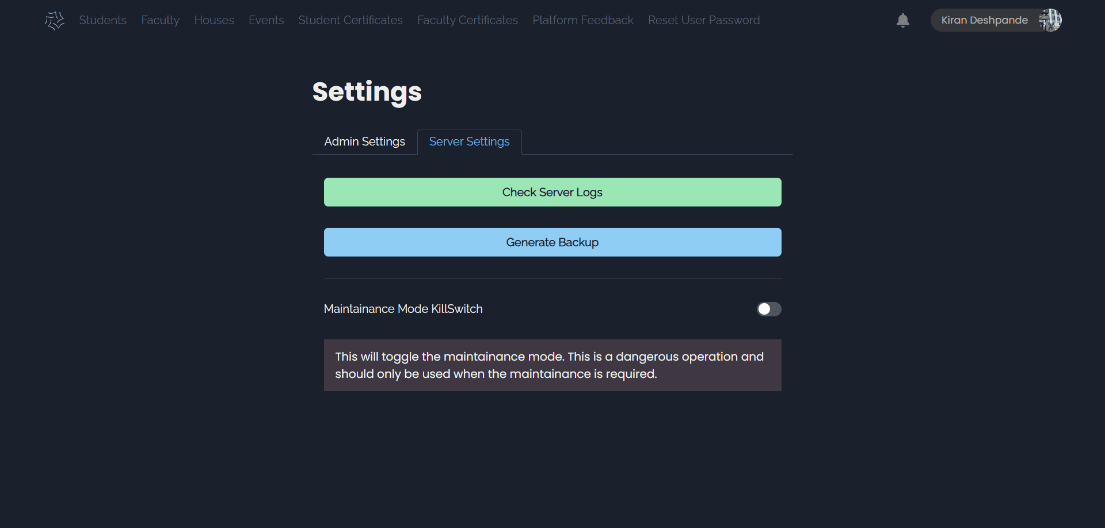Go to the Events section
Image resolution: width=1105 pixels, height=528 pixels.
click(x=266, y=20)
